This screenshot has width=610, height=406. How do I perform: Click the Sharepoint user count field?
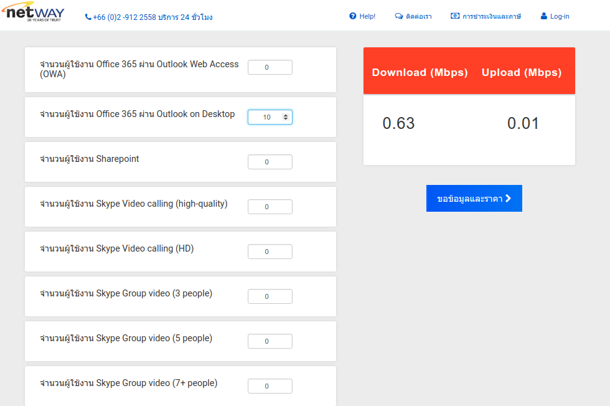click(x=270, y=162)
